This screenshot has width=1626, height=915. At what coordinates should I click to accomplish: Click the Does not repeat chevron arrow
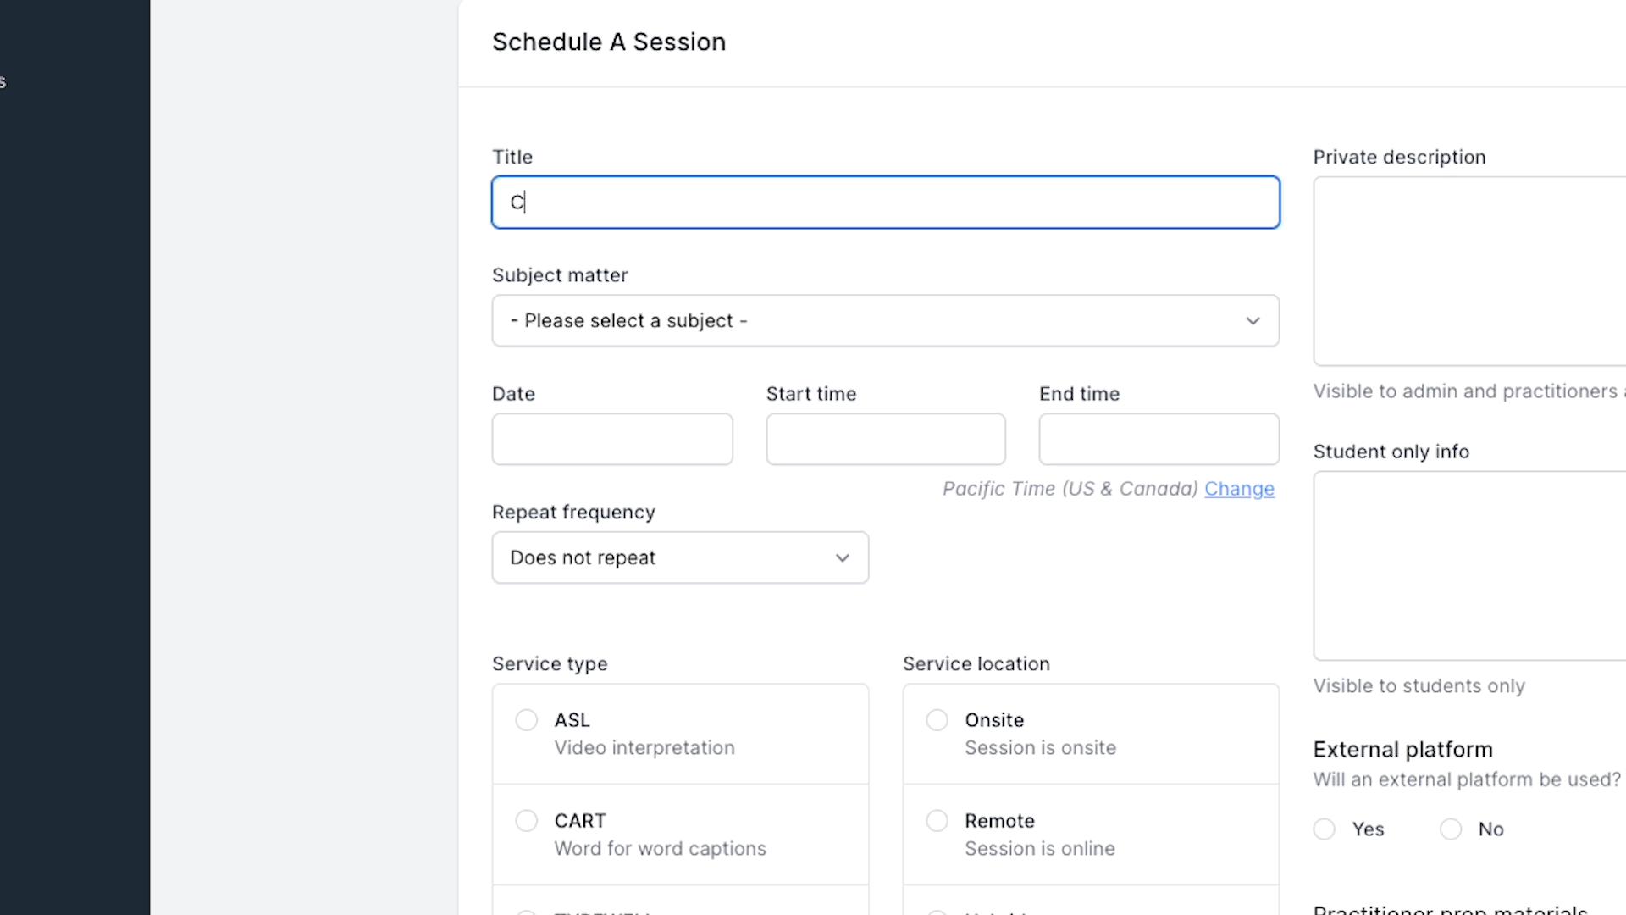coord(842,557)
